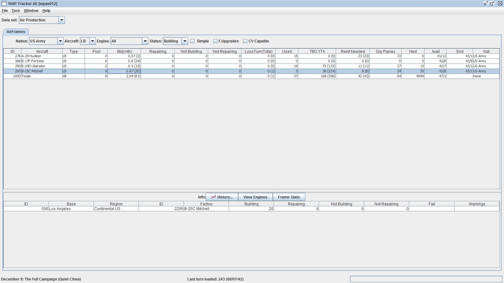Open the Turn menu
The width and height of the screenshot is (504, 283).
pyautogui.click(x=16, y=11)
